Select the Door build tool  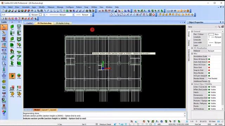[12, 33]
